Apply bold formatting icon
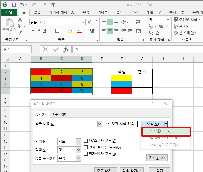 pos(33,31)
